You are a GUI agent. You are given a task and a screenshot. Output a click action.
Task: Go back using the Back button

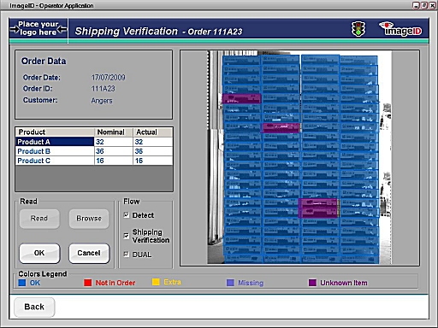[x=34, y=307]
